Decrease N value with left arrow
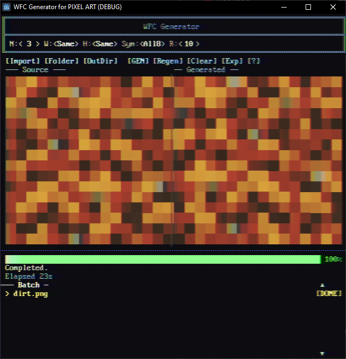The width and height of the screenshot is (346, 359). [x=20, y=44]
